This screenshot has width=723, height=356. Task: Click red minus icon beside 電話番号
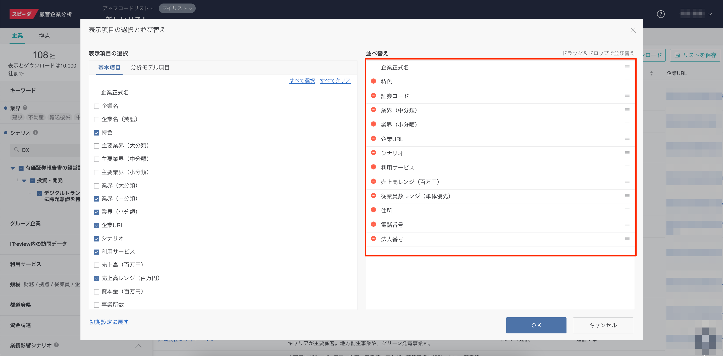[x=373, y=224]
